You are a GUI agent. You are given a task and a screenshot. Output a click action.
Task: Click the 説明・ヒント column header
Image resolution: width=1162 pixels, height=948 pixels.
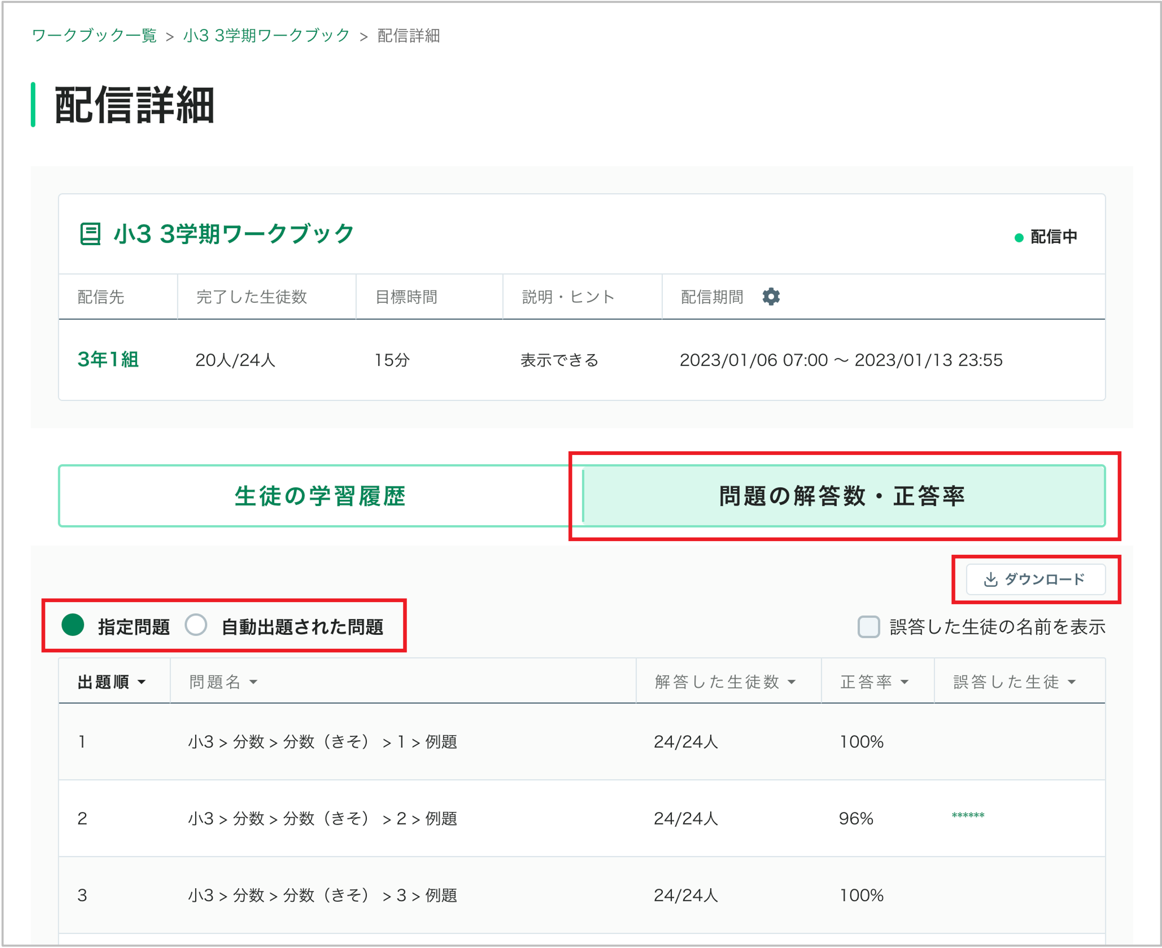click(568, 297)
